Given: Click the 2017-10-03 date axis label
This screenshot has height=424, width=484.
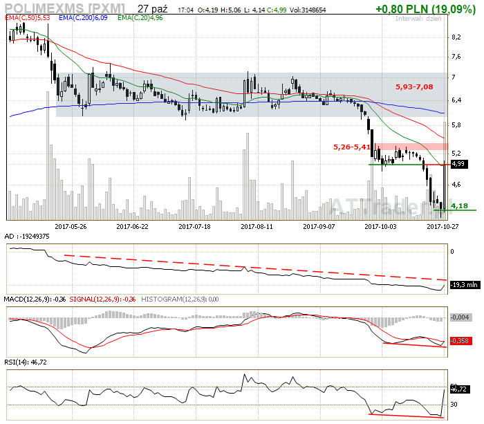Looking at the screenshot, I should click(380, 227).
